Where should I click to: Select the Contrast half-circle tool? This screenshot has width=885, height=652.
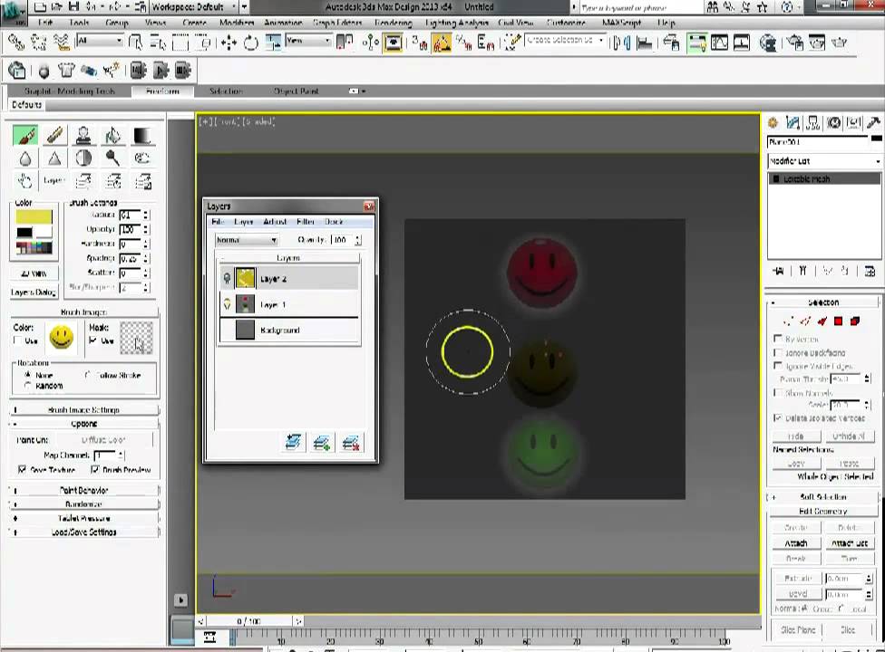click(83, 158)
